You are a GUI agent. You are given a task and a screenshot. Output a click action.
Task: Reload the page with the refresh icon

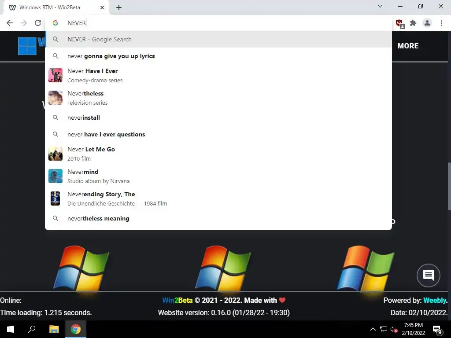pyautogui.click(x=38, y=23)
